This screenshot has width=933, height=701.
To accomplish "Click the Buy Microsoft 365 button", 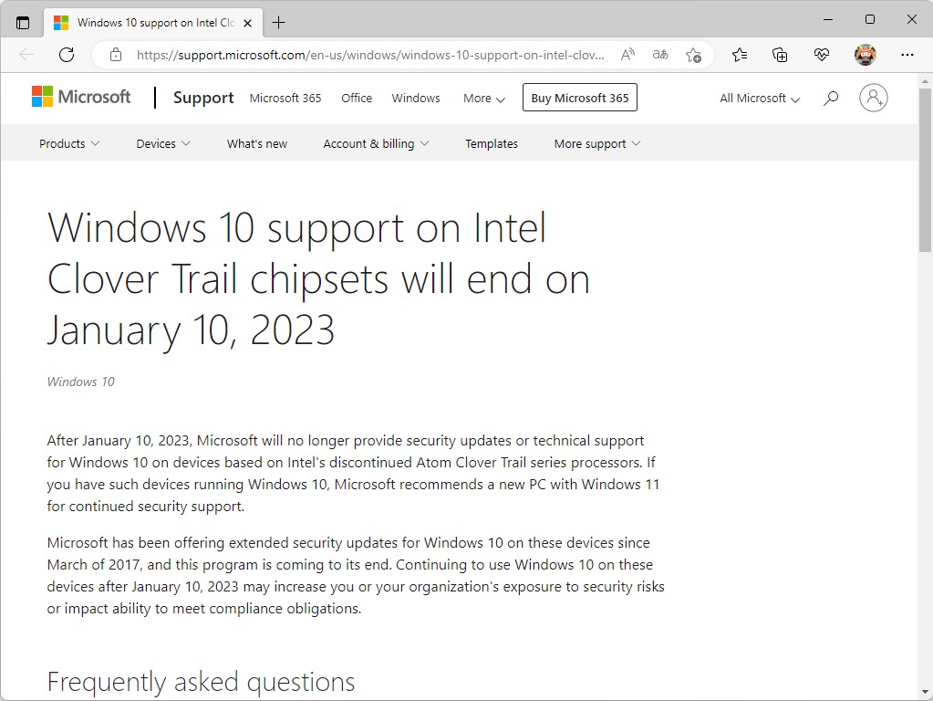I will click(579, 98).
